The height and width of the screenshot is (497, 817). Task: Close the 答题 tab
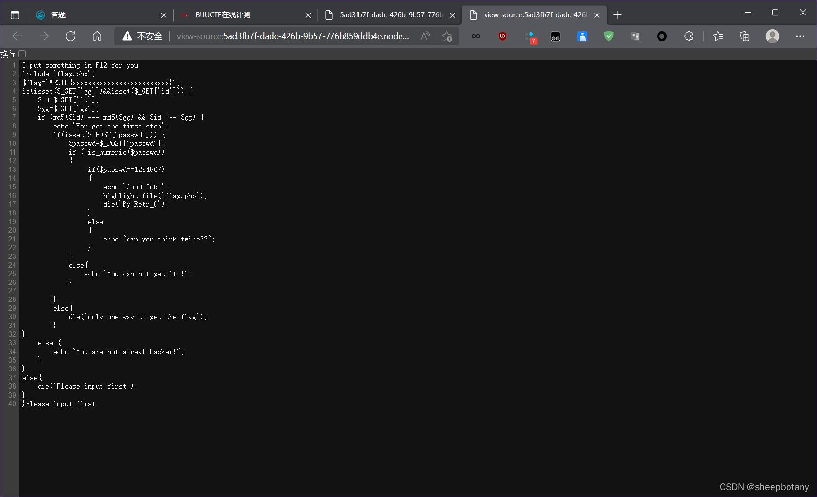(164, 15)
